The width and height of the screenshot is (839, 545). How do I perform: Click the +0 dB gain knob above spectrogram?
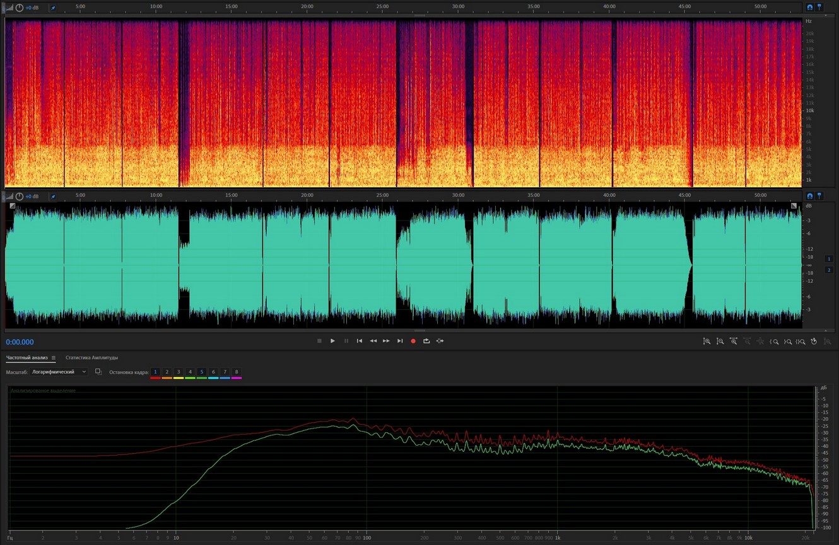[19, 8]
